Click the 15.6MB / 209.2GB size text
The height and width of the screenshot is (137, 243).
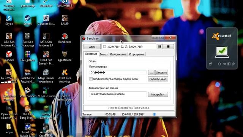133,114
